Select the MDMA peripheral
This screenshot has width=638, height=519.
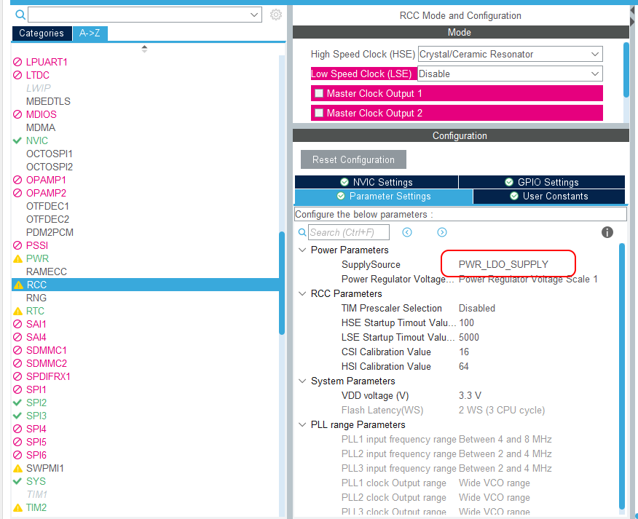click(x=41, y=127)
